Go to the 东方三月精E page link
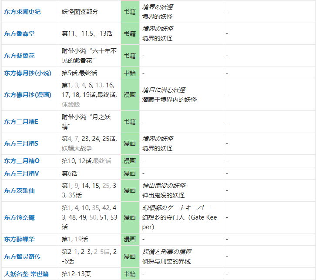This screenshot has width=316, height=280. 21,122
